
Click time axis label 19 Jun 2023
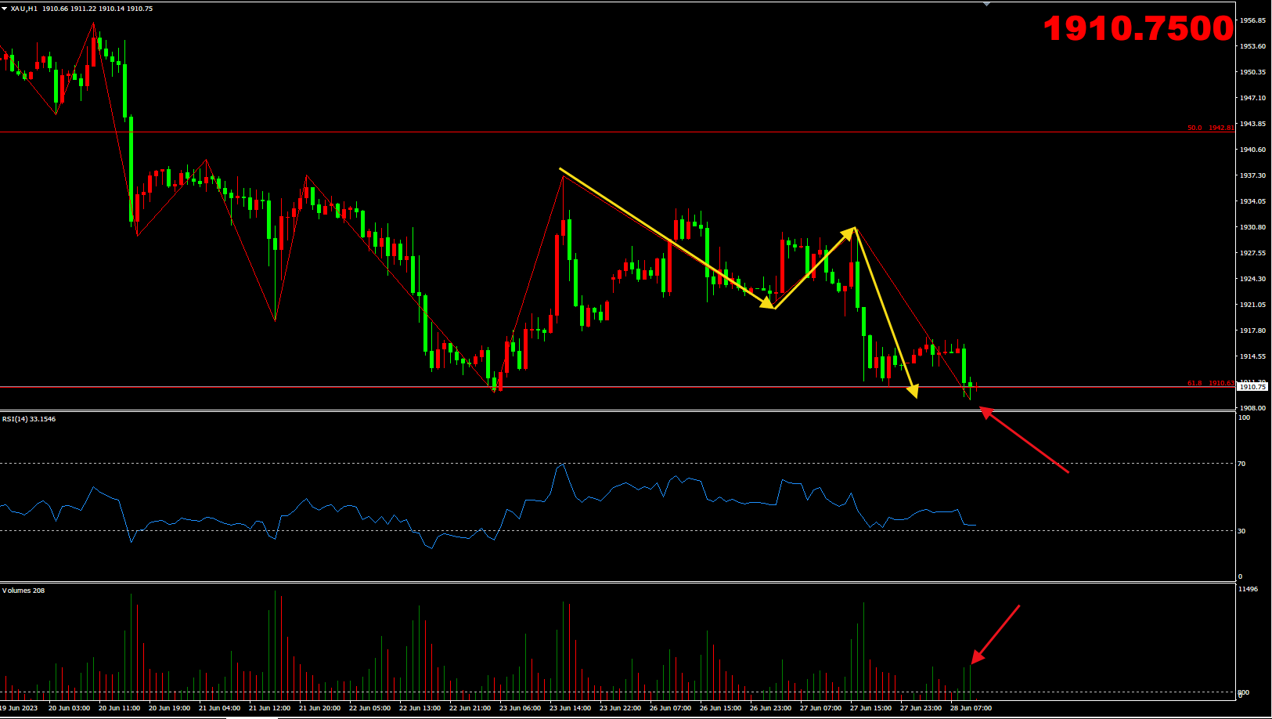(19, 708)
